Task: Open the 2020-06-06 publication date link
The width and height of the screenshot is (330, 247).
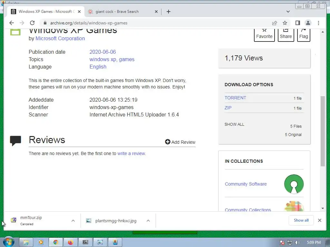Action: tap(102, 52)
